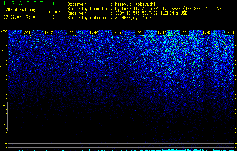The height and width of the screenshot is (151, 237).
Task: Select ICOM IC-575 53.7492 MHz USB text
Action: 151,13
